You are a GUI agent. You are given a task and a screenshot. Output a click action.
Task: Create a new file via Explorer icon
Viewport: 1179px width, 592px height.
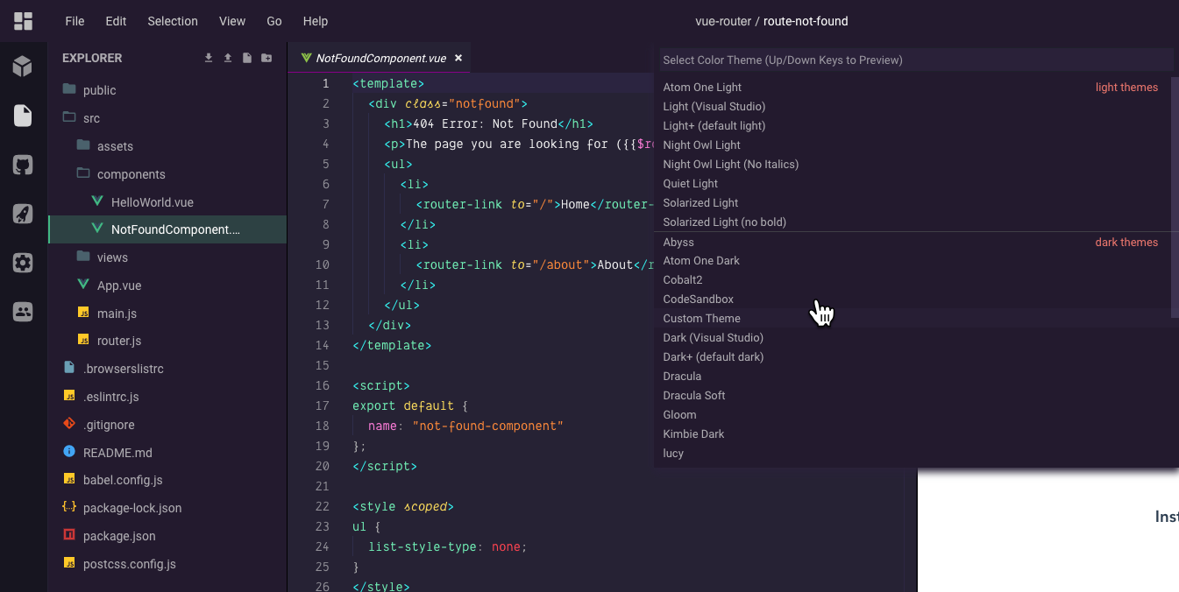(247, 58)
